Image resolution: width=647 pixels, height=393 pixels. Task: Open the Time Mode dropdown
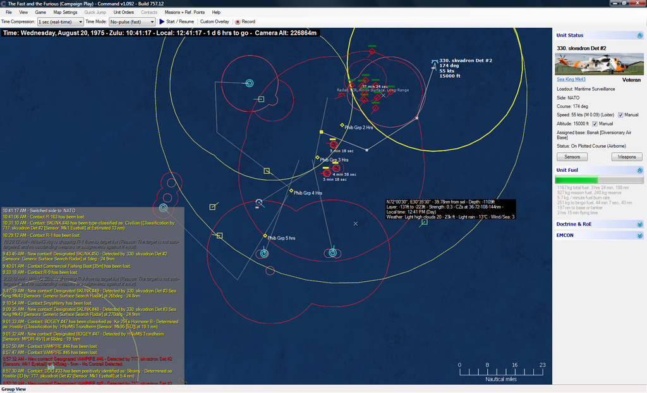pyautogui.click(x=128, y=21)
